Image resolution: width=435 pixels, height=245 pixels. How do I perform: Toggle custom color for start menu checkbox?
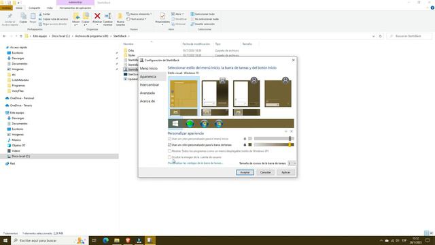point(169,139)
